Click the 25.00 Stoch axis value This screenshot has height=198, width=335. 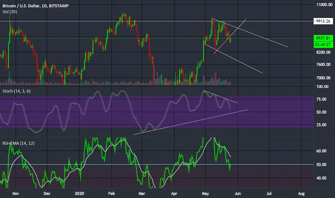coord(321,125)
